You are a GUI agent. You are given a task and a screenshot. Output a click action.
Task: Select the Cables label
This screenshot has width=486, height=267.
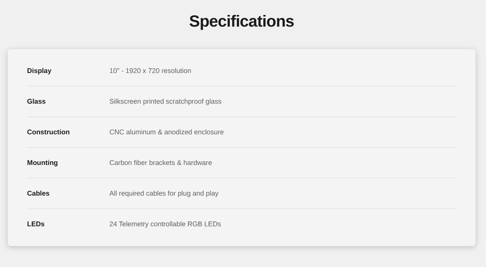tap(38, 193)
